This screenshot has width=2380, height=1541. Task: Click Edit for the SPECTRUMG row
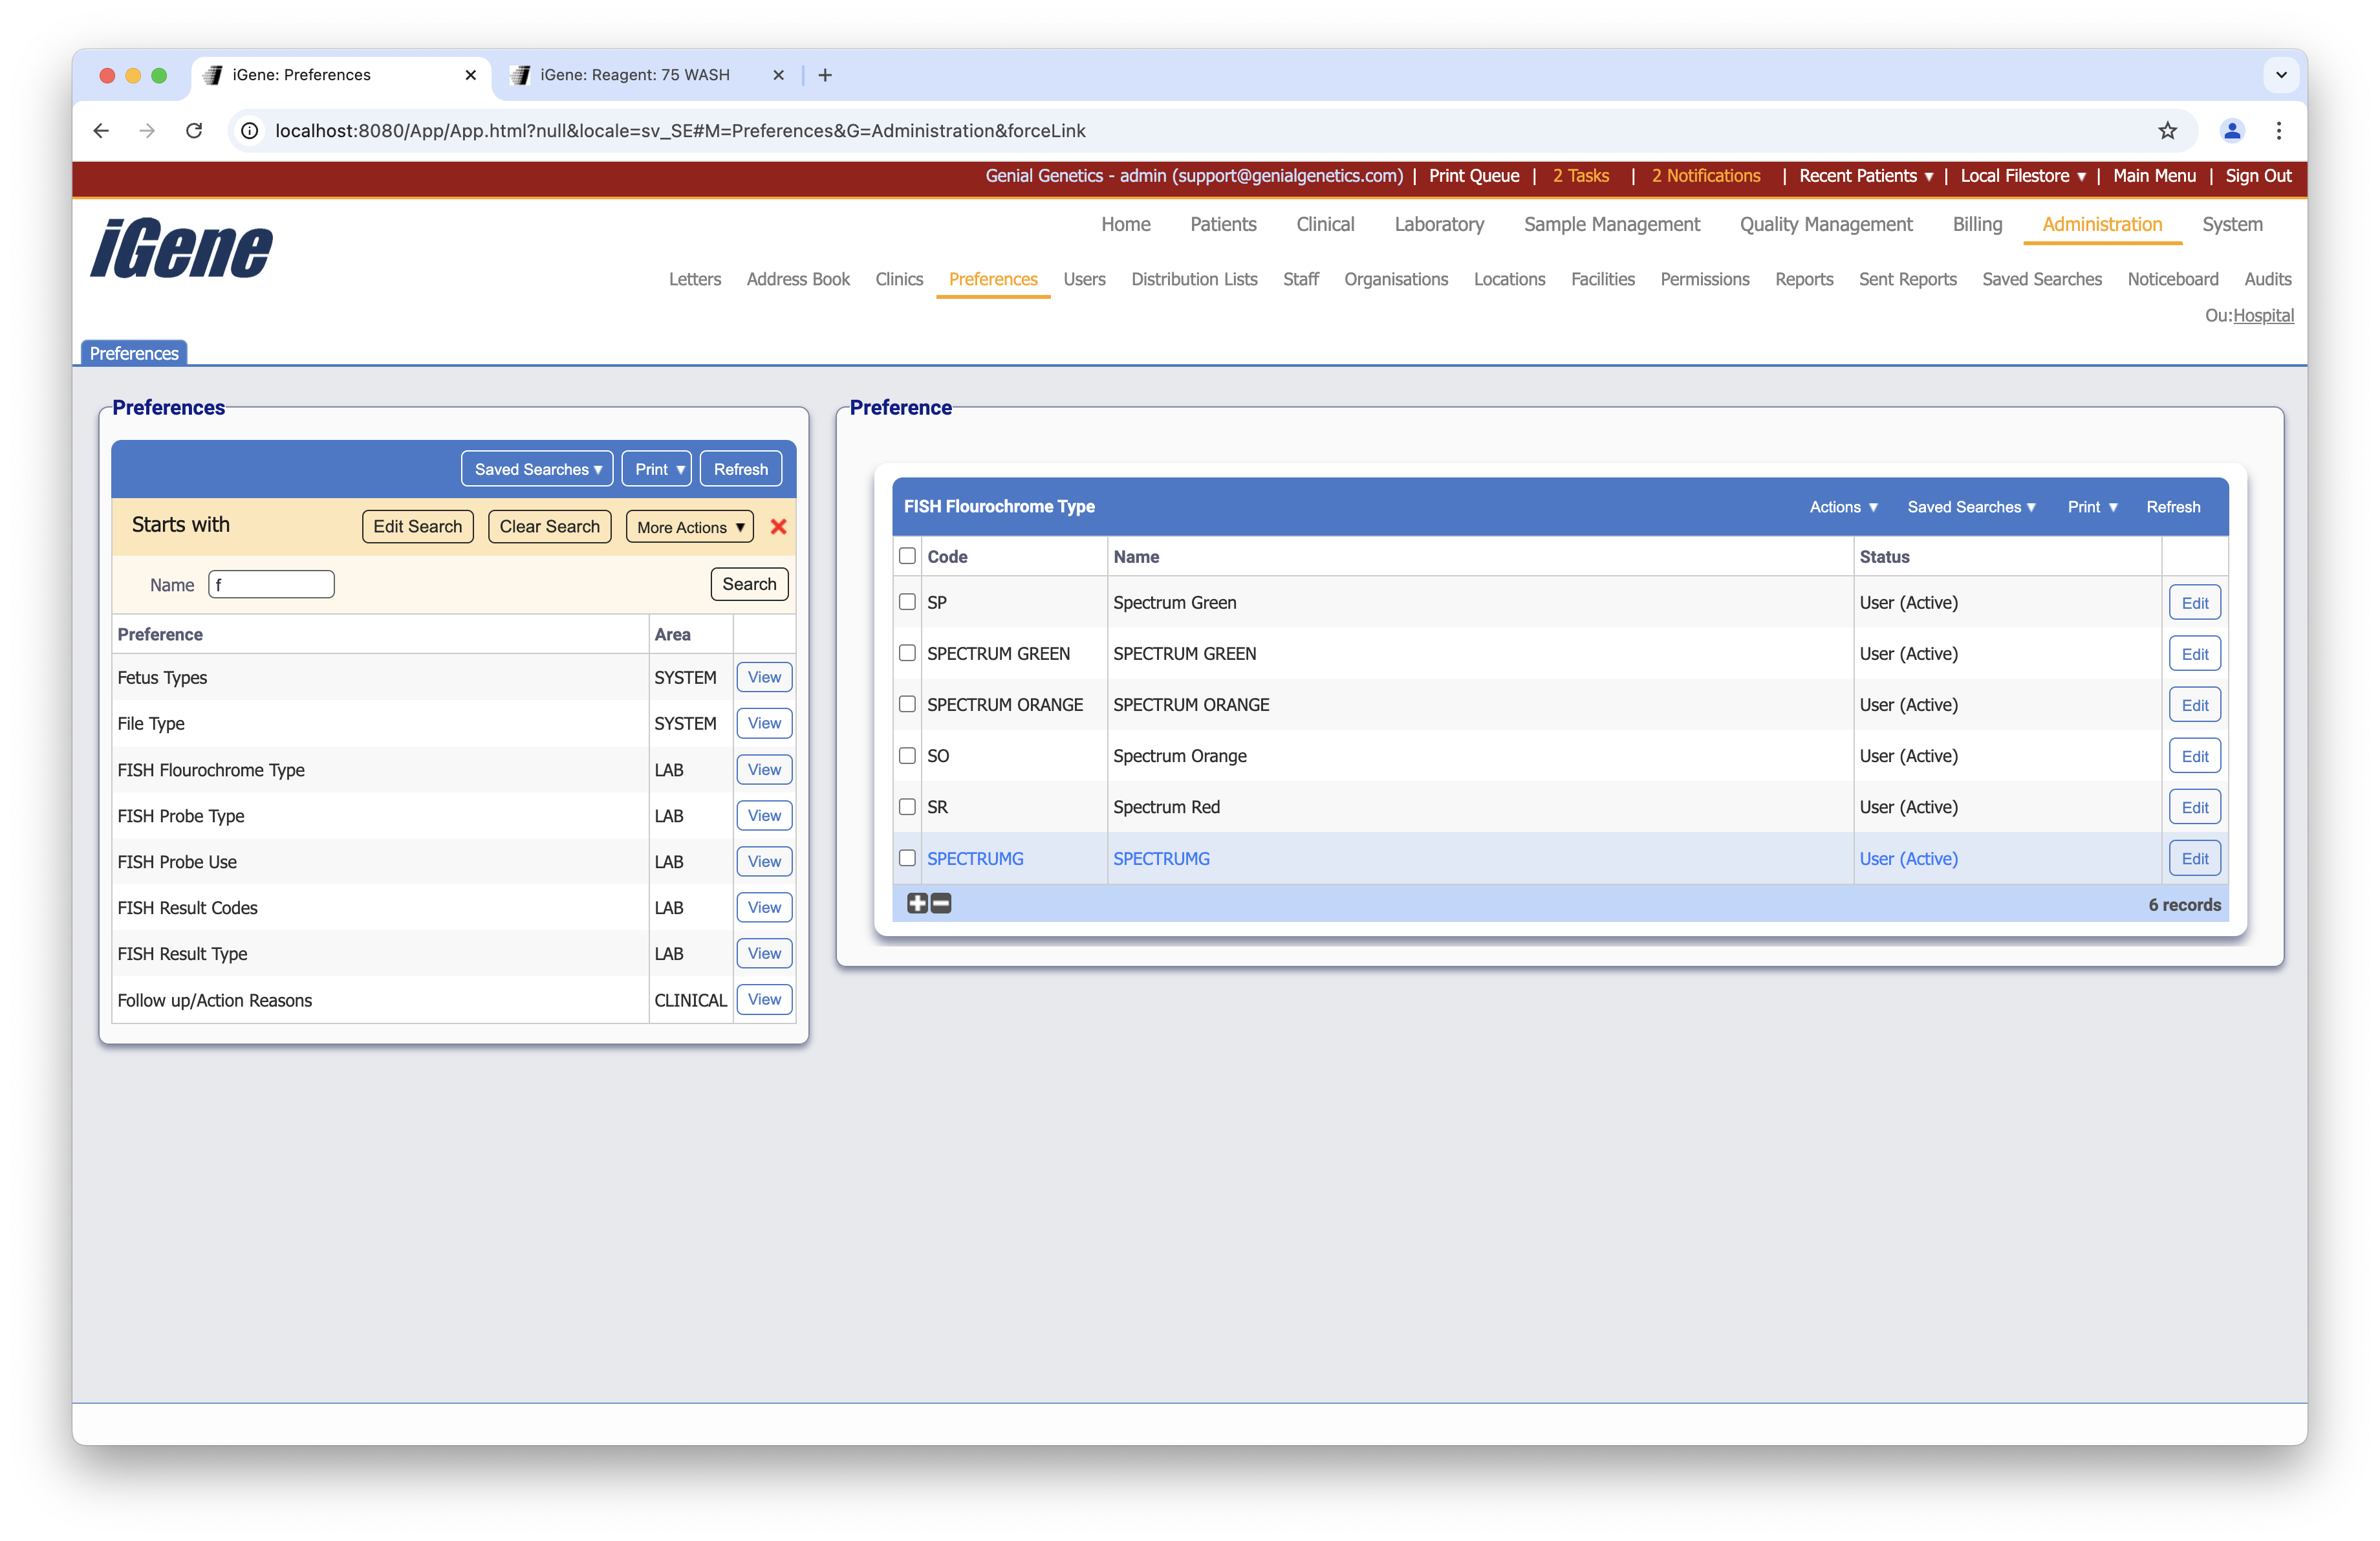click(2194, 859)
